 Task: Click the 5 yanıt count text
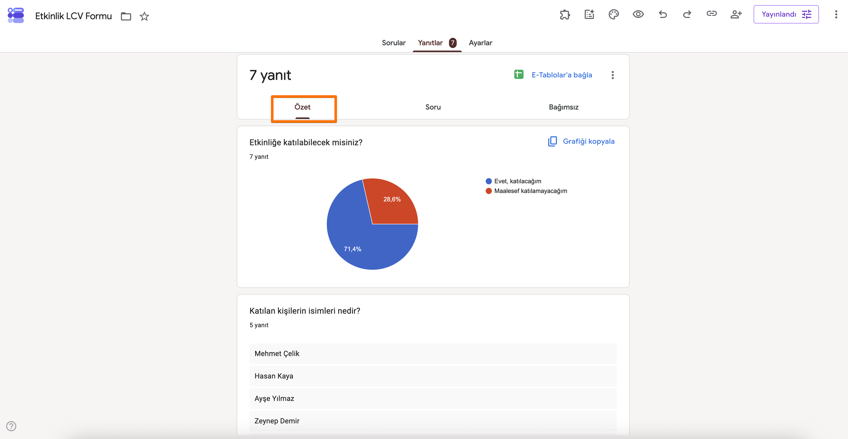tap(259, 325)
